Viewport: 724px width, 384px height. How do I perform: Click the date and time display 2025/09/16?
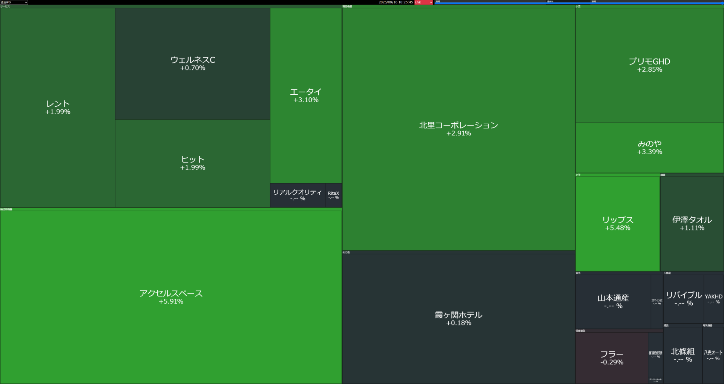coord(396,2)
